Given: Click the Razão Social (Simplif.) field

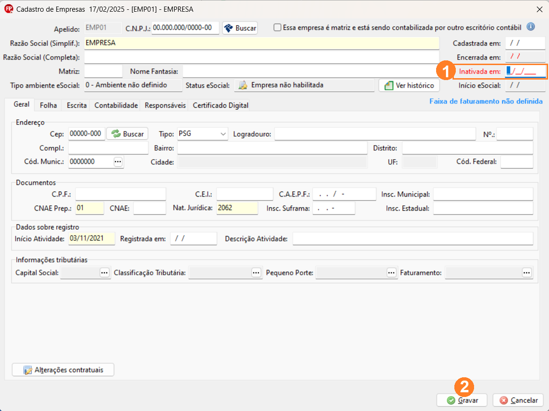Looking at the screenshot, I should point(261,43).
